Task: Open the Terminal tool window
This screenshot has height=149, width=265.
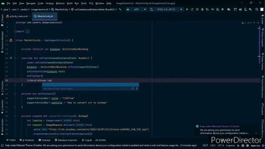Action: [x=44, y=140]
